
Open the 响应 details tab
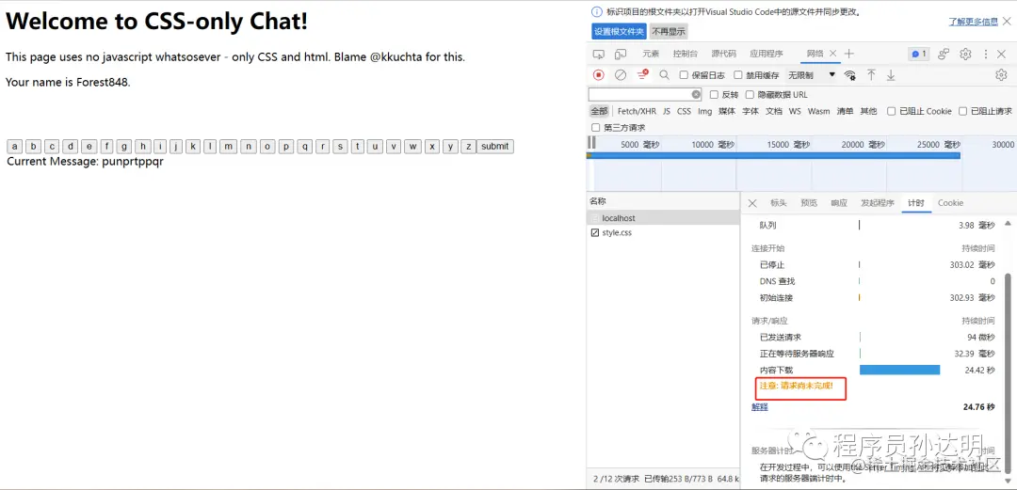point(839,203)
